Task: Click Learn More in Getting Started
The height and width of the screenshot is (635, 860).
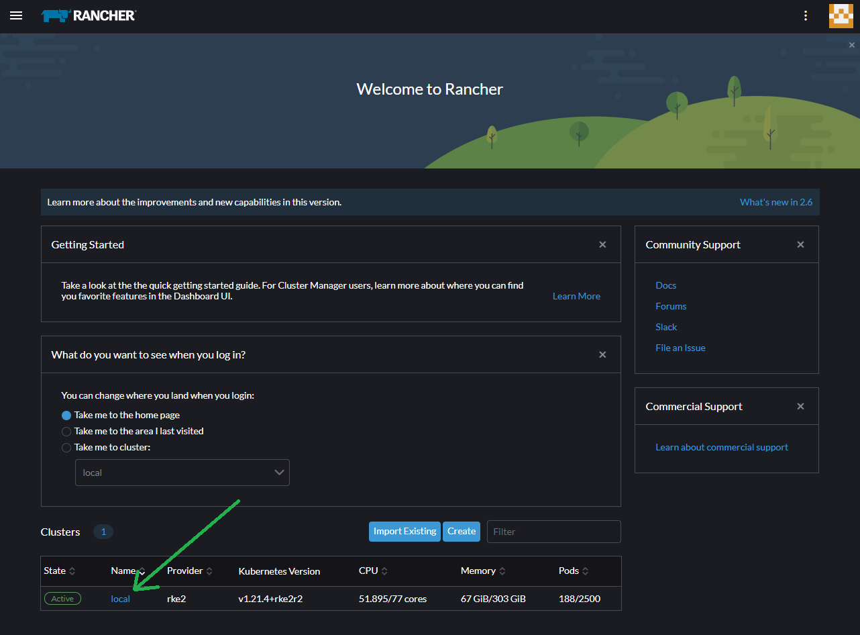Action: click(576, 296)
